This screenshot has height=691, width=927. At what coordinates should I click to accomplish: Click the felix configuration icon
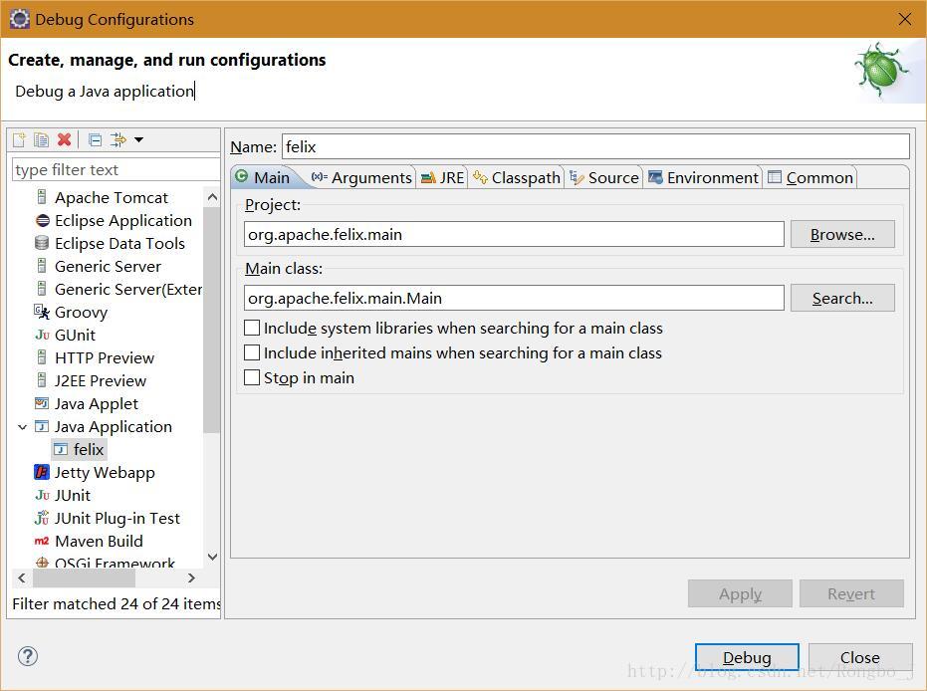point(61,449)
